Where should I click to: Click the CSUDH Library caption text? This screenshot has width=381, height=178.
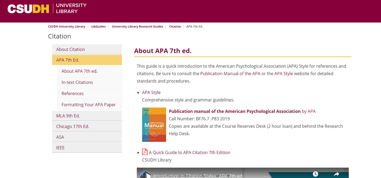pos(157,160)
